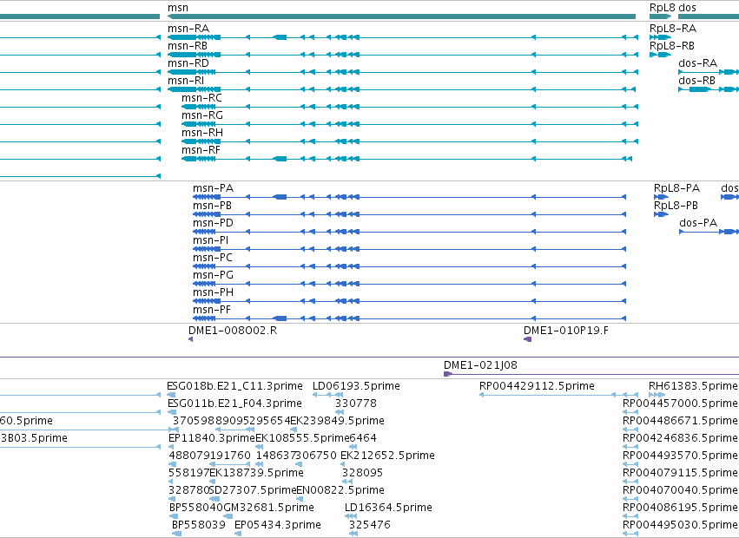This screenshot has width=739, height=538.
Task: Select the msn-RA transcript label
Action: tap(188, 29)
